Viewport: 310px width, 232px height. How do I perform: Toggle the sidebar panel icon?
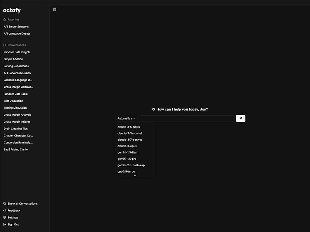(55, 10)
